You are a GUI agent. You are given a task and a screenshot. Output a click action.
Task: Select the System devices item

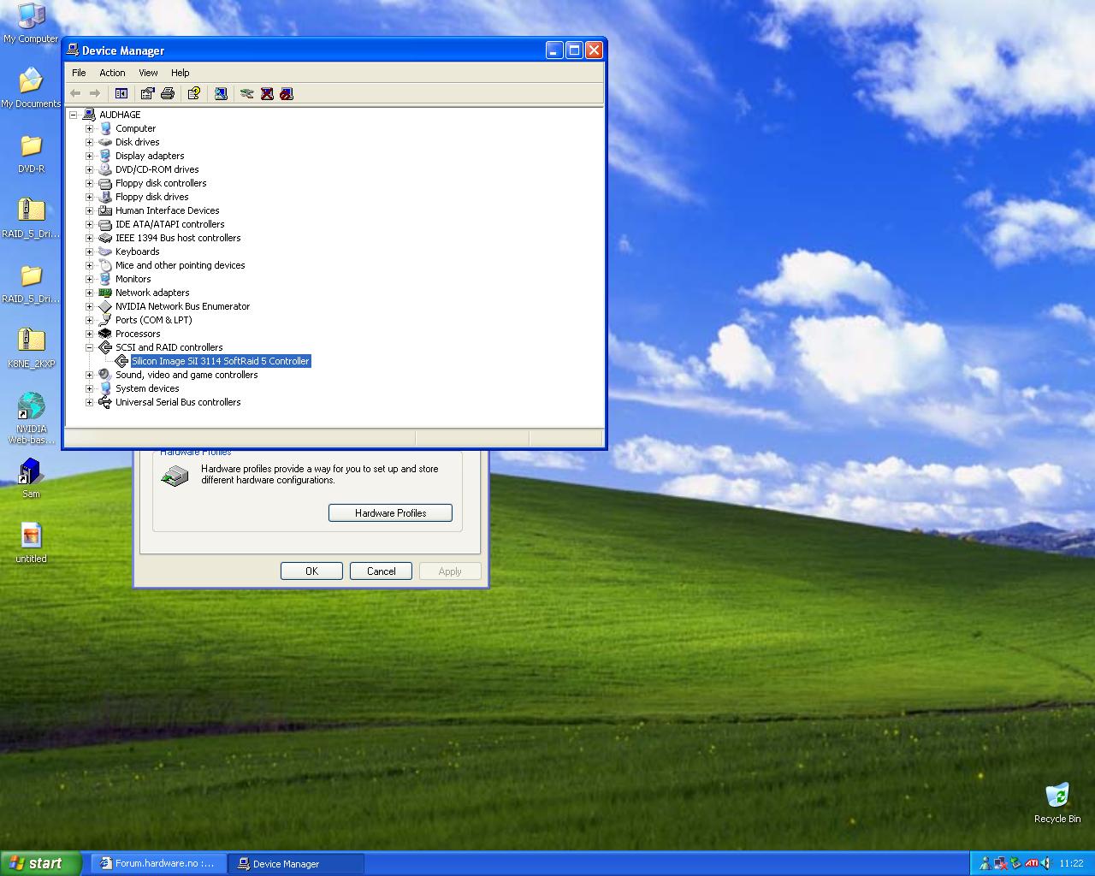pyautogui.click(x=147, y=388)
